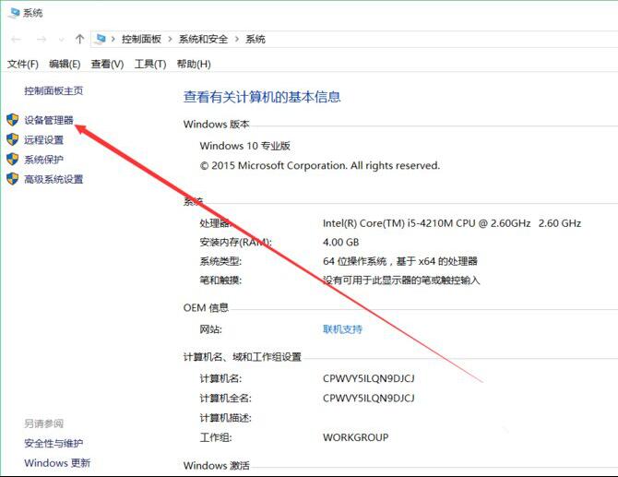Open 安全性与维护 link
Screen dimensions: 618x477
(x=53, y=444)
